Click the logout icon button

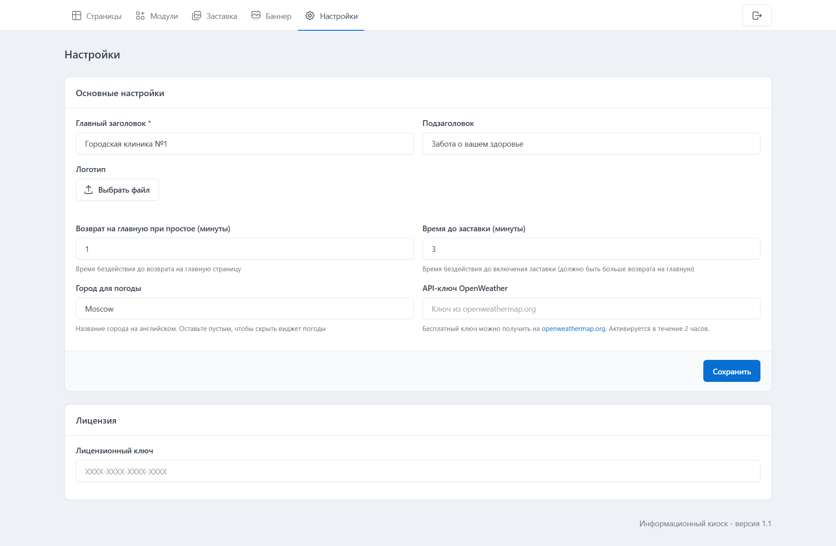757,15
